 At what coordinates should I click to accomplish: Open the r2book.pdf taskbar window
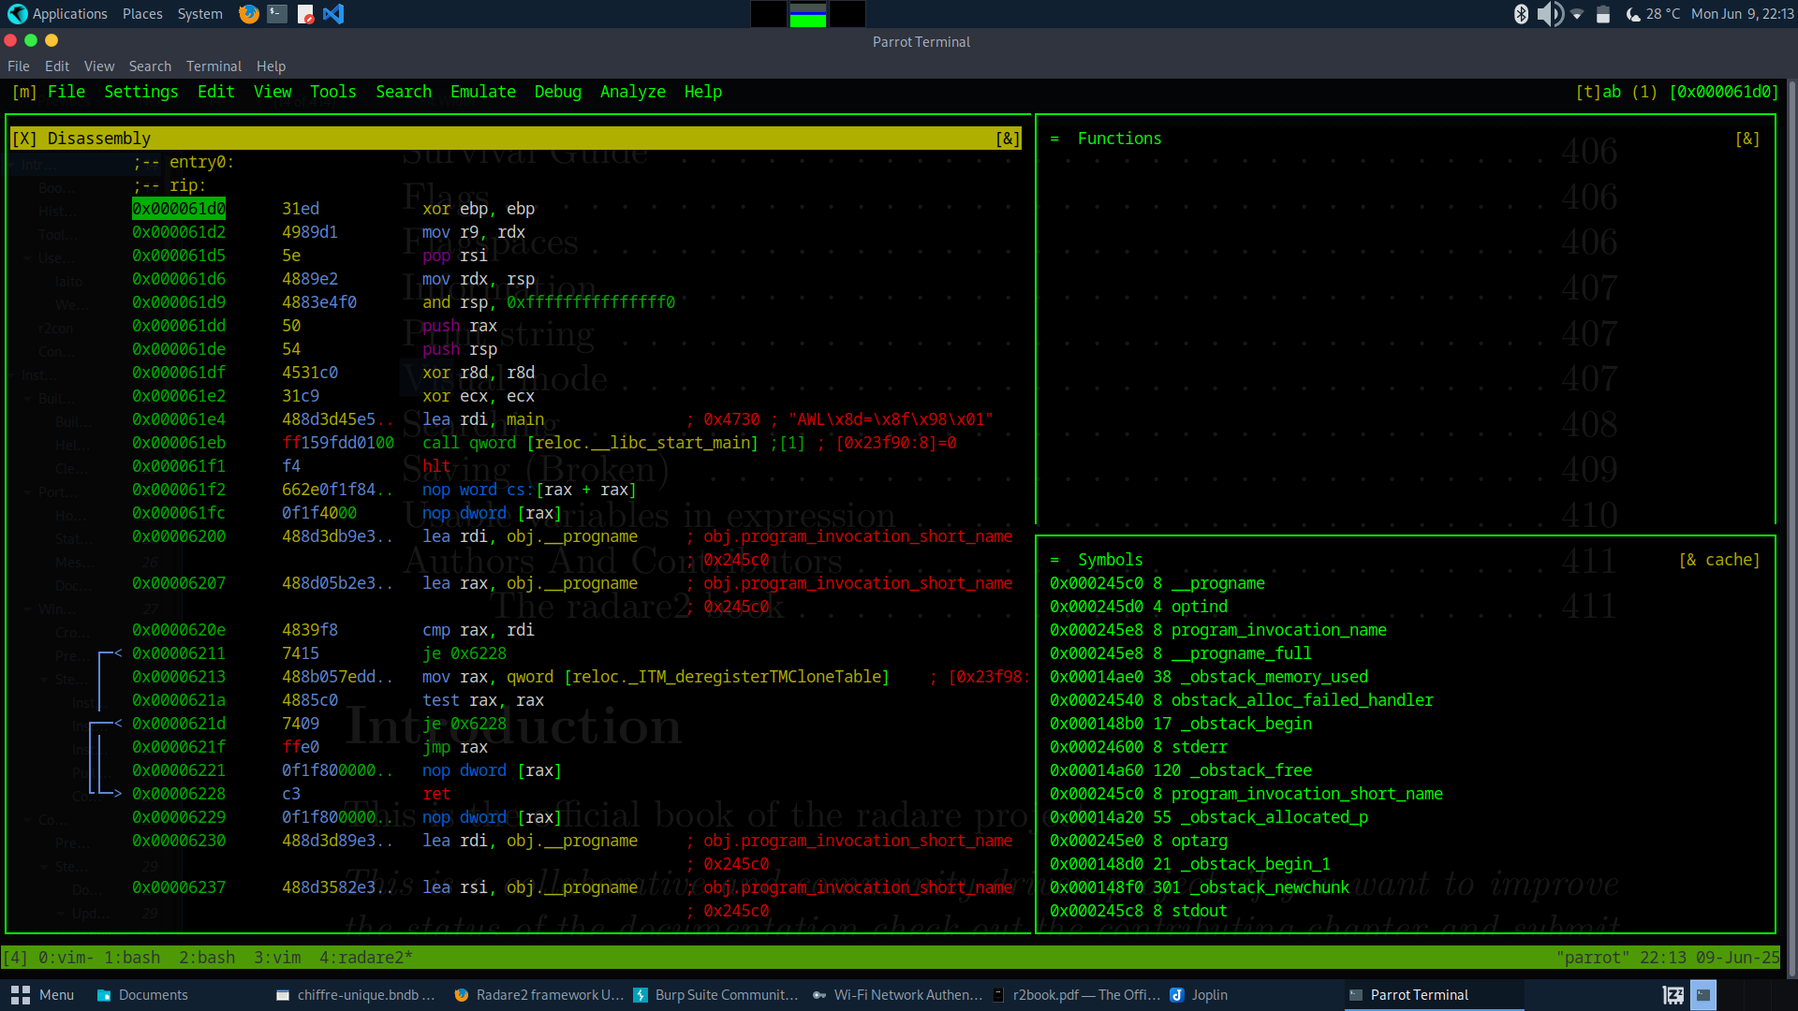pos(1077,995)
